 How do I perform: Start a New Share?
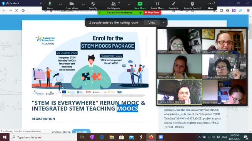coord(140,5)
